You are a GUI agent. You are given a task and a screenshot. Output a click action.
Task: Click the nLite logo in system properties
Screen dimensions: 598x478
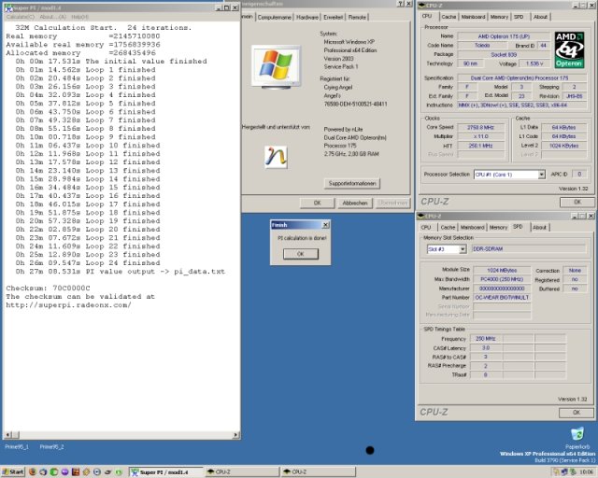[x=276, y=157]
